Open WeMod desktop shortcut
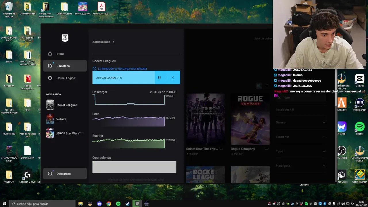The image size is (368, 207). (342, 129)
